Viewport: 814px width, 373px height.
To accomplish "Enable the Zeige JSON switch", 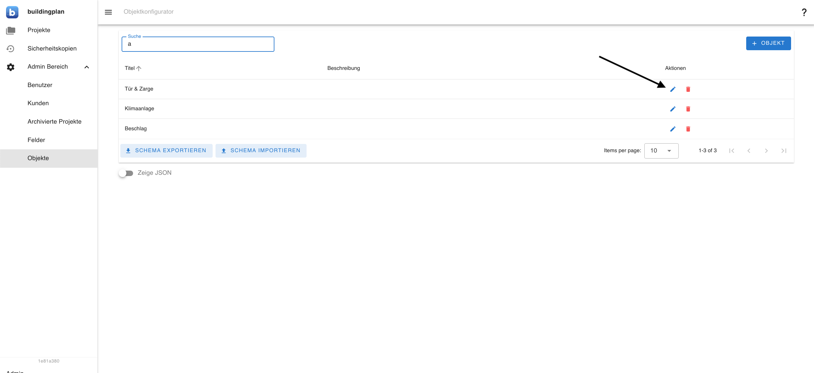I will [126, 173].
